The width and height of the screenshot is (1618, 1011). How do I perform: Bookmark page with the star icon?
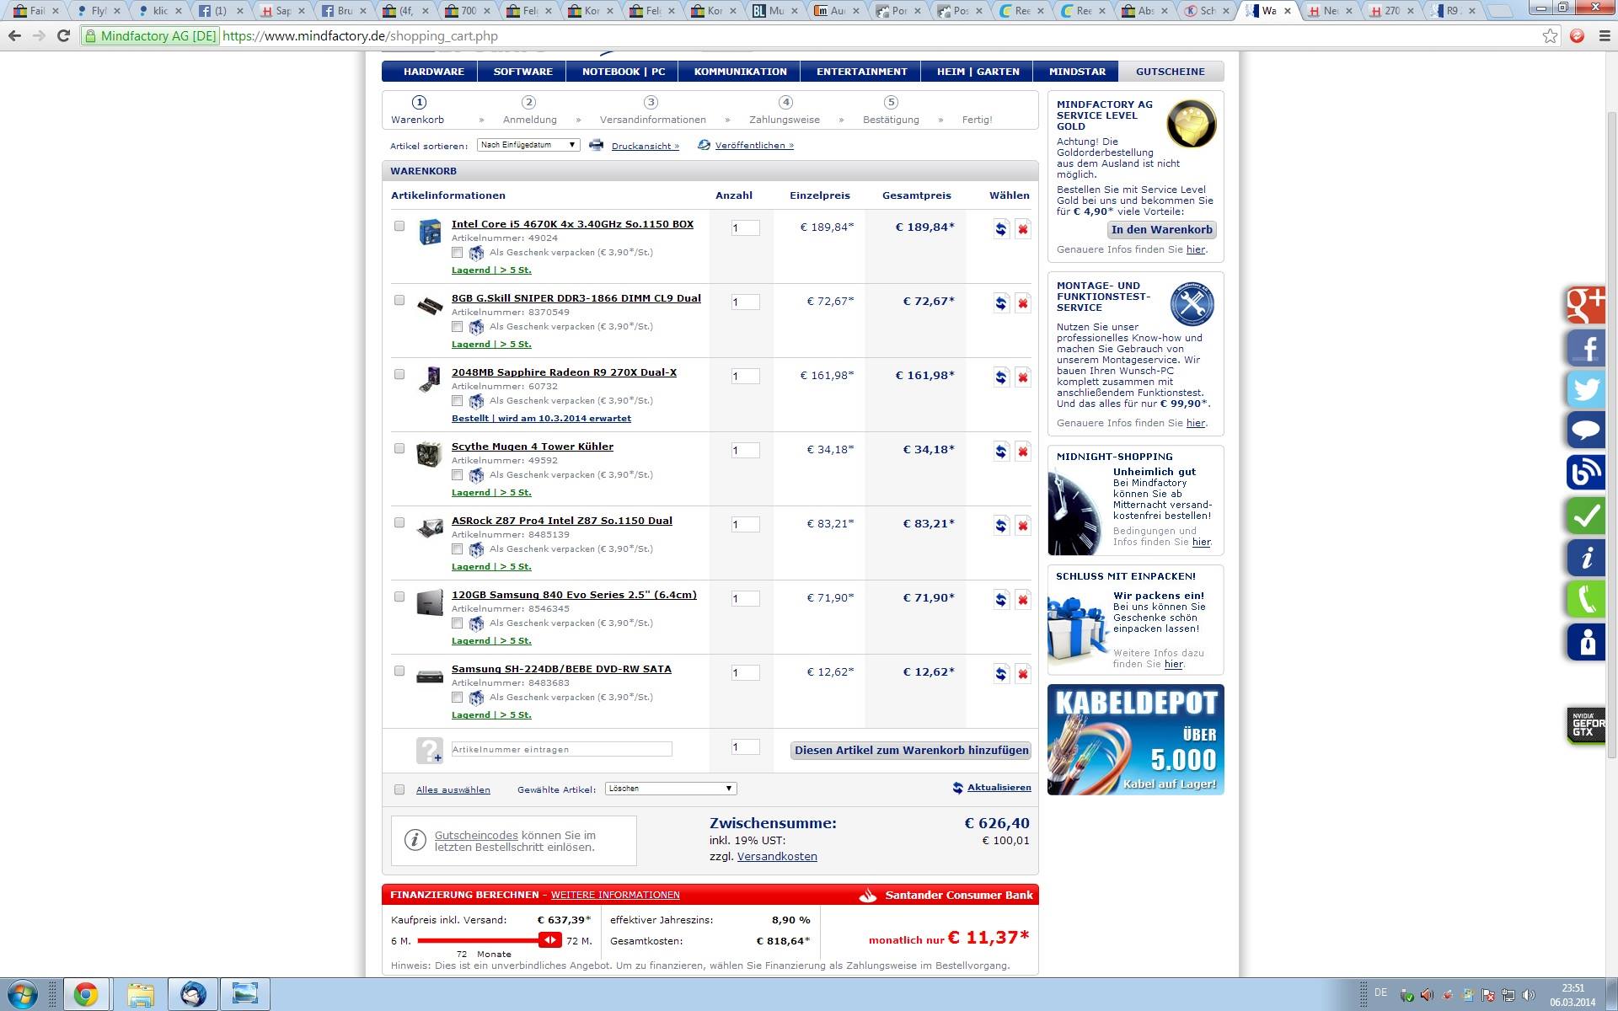(x=1550, y=36)
